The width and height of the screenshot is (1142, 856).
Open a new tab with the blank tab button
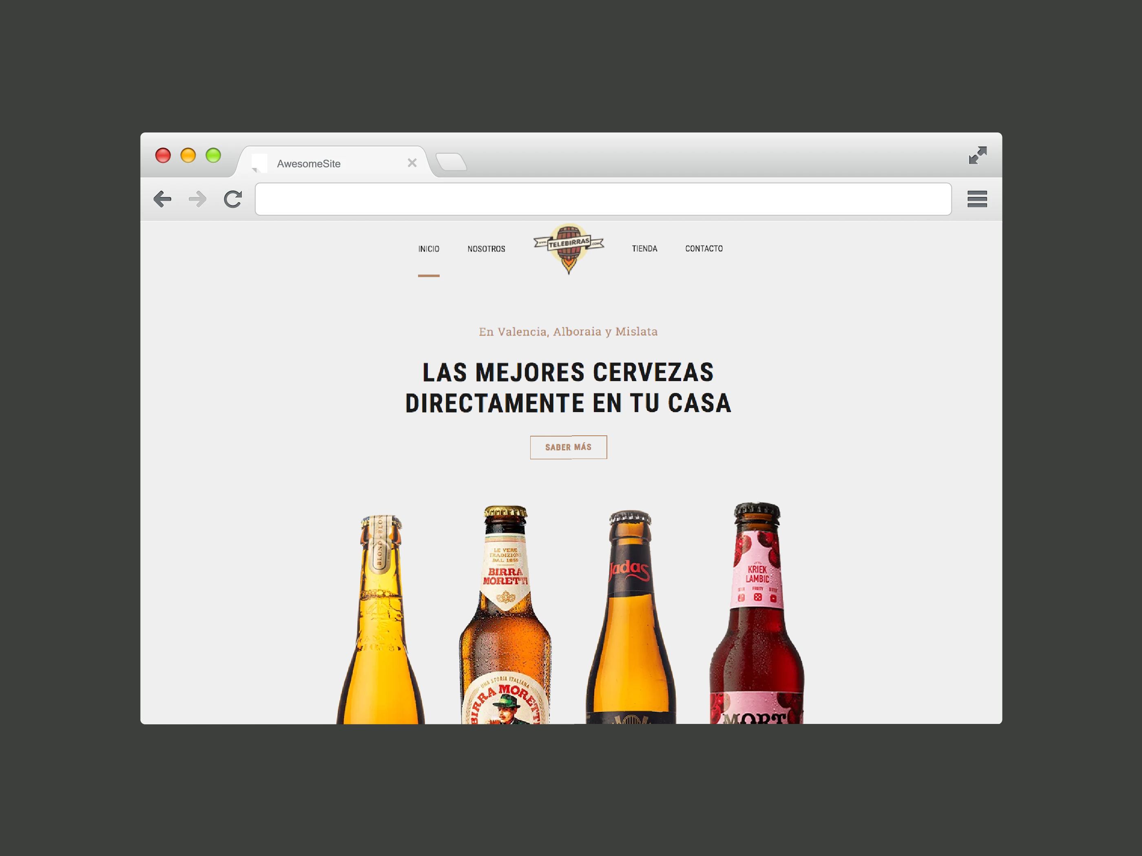[x=452, y=162]
